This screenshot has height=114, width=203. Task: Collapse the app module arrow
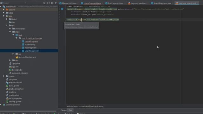[x=4, y=16]
